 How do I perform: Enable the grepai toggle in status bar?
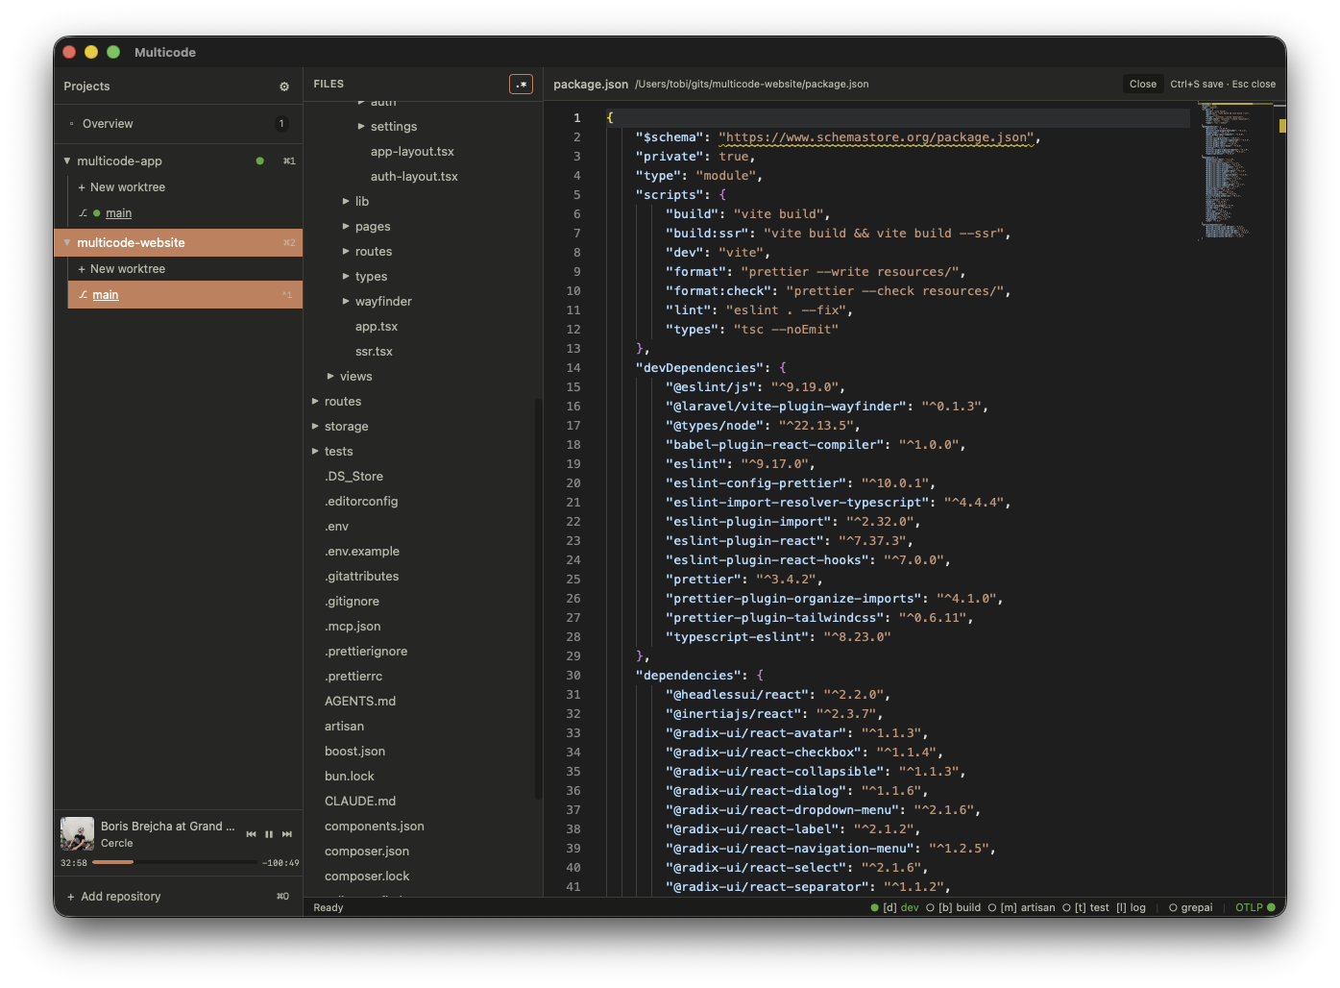tap(1190, 907)
